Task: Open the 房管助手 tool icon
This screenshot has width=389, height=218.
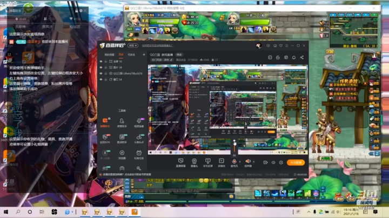Action: click(122, 122)
